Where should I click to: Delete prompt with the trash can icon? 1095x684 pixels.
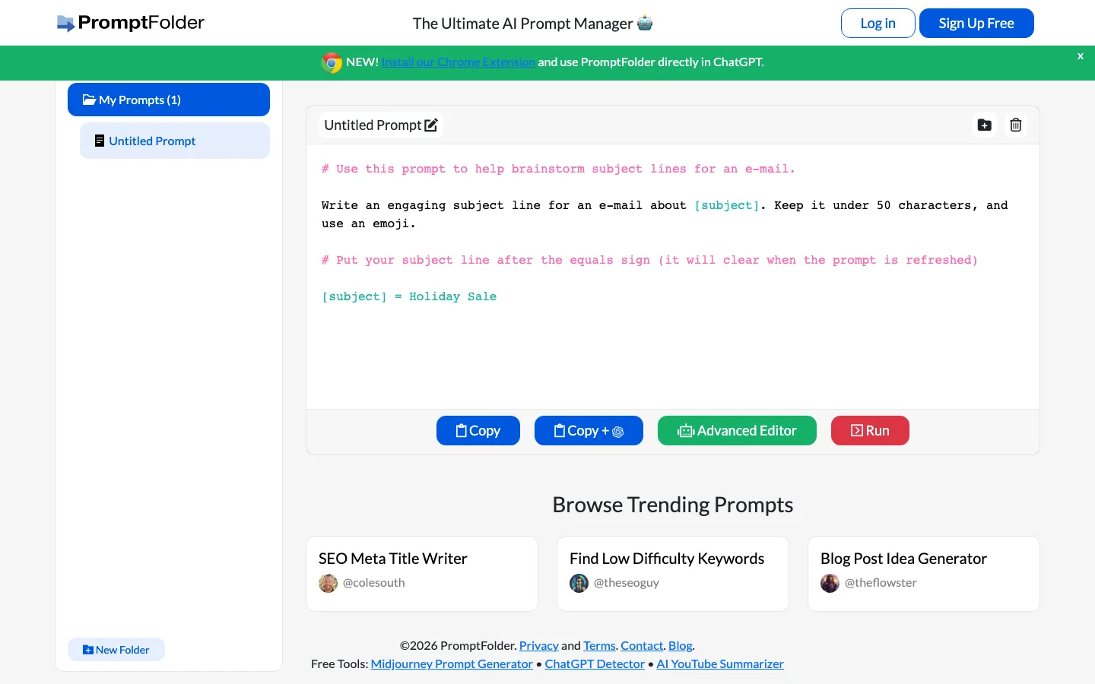1015,125
